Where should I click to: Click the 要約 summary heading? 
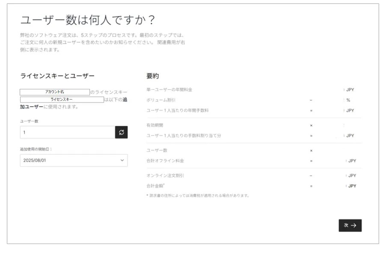[152, 76]
